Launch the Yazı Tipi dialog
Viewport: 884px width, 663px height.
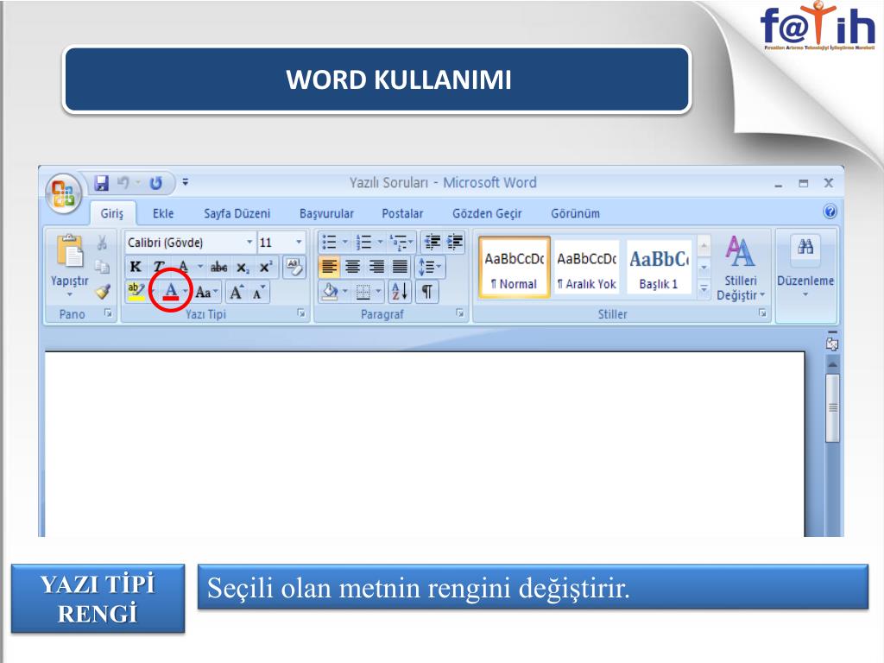click(301, 313)
